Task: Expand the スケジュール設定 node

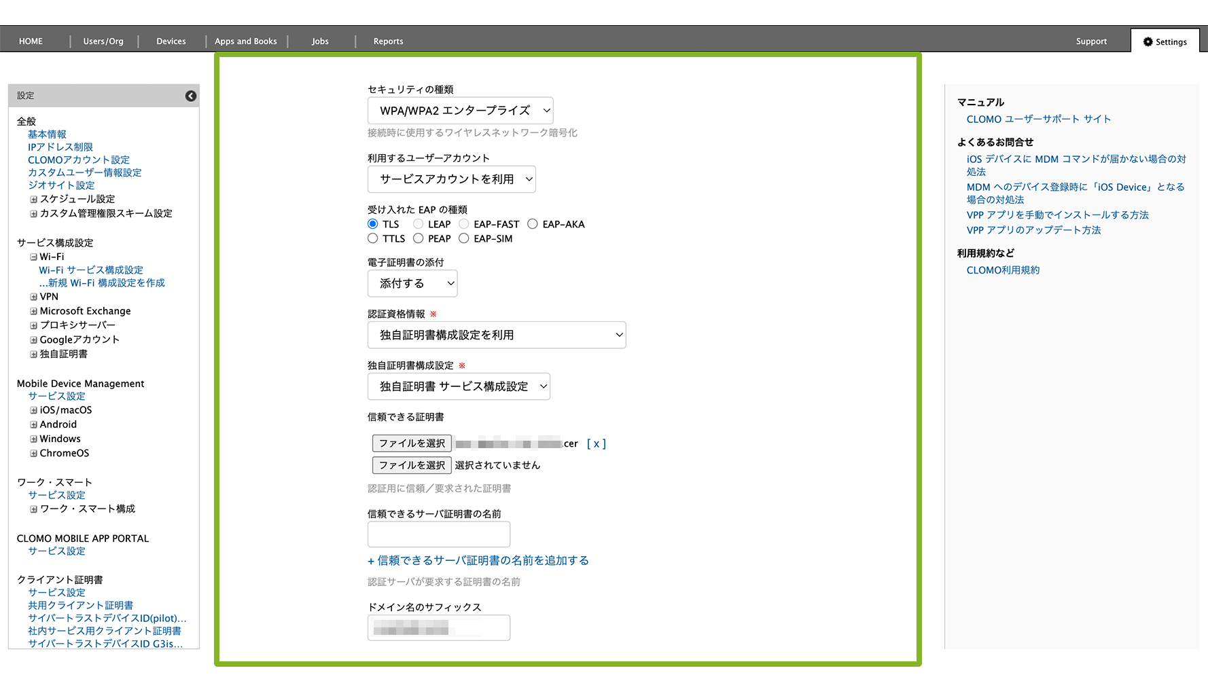Action: 33,199
